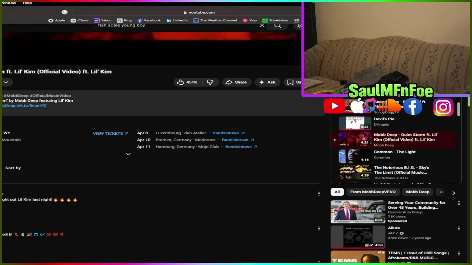472x265 pixels.
Task: Select the From MobbDeepVEVO chip
Action: click(373, 192)
